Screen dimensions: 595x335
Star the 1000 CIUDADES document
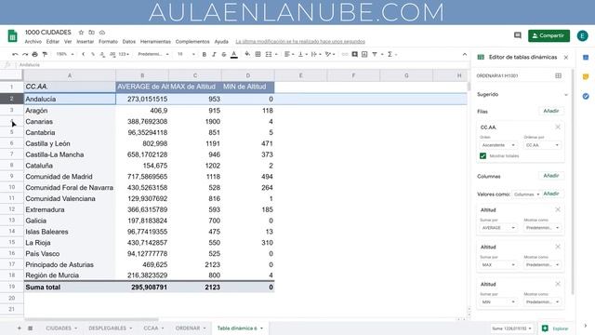point(81,33)
